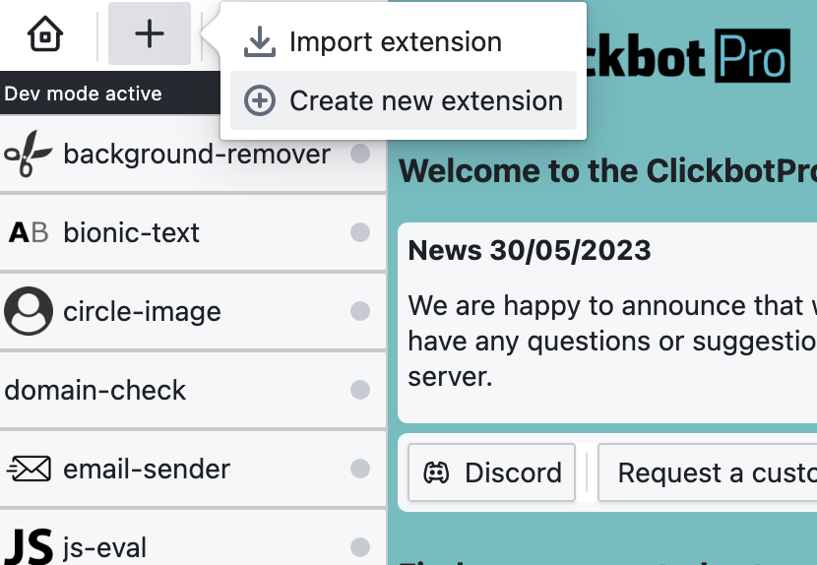
Task: Click the AB icon of bionic-text
Action: (x=29, y=232)
